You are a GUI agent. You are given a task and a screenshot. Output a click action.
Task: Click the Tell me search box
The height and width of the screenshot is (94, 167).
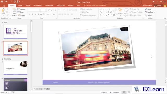(x=96, y=6)
